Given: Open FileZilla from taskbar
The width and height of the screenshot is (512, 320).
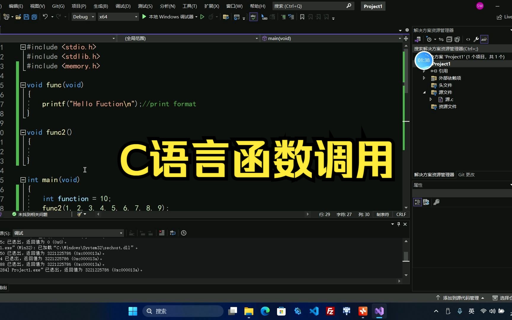Looking at the screenshot, I should click(330, 311).
